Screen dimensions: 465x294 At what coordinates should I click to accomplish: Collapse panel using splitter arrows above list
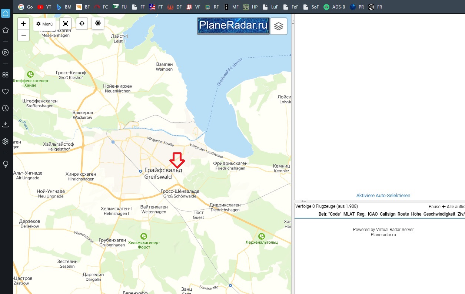tap(304, 201)
